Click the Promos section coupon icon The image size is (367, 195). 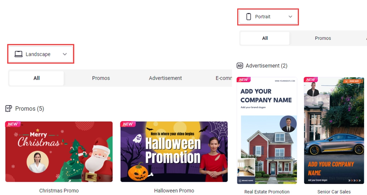click(9, 108)
